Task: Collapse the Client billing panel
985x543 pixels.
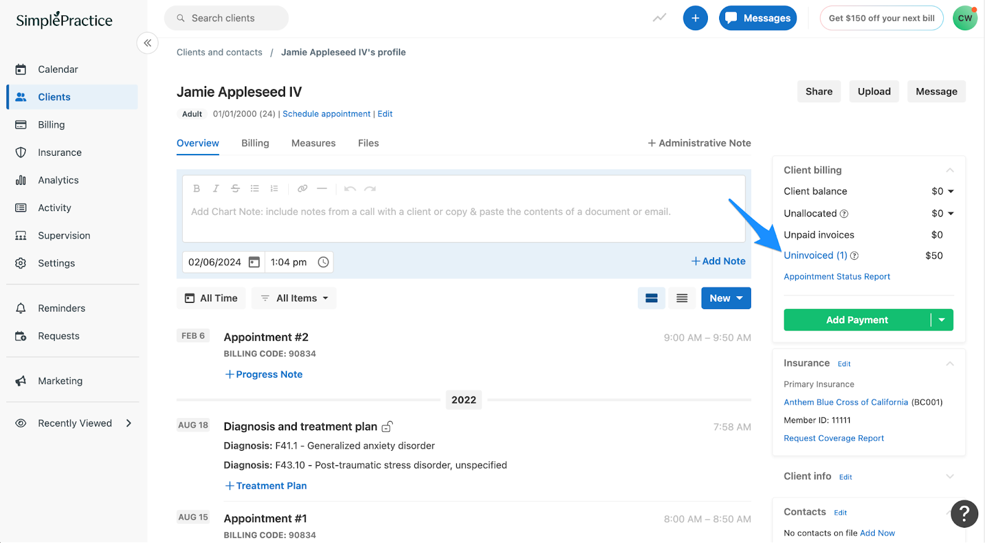Action: coord(950,171)
